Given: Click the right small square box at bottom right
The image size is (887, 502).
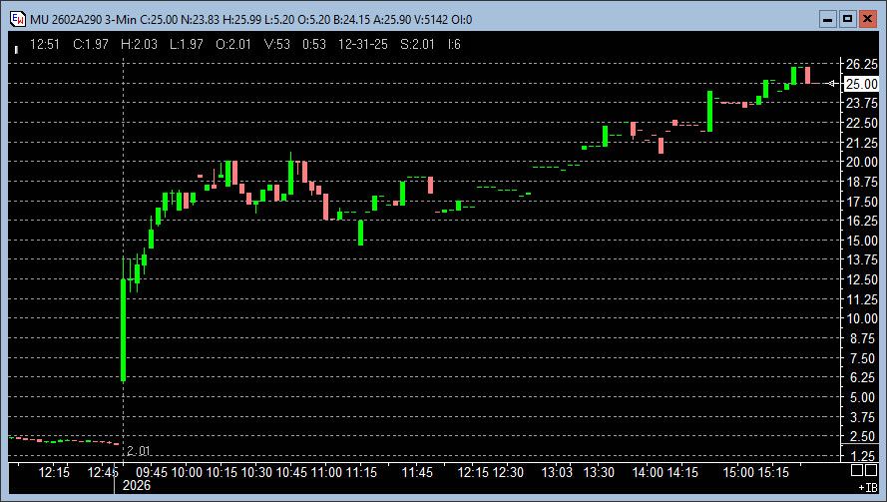Looking at the screenshot, I should 871,470.
